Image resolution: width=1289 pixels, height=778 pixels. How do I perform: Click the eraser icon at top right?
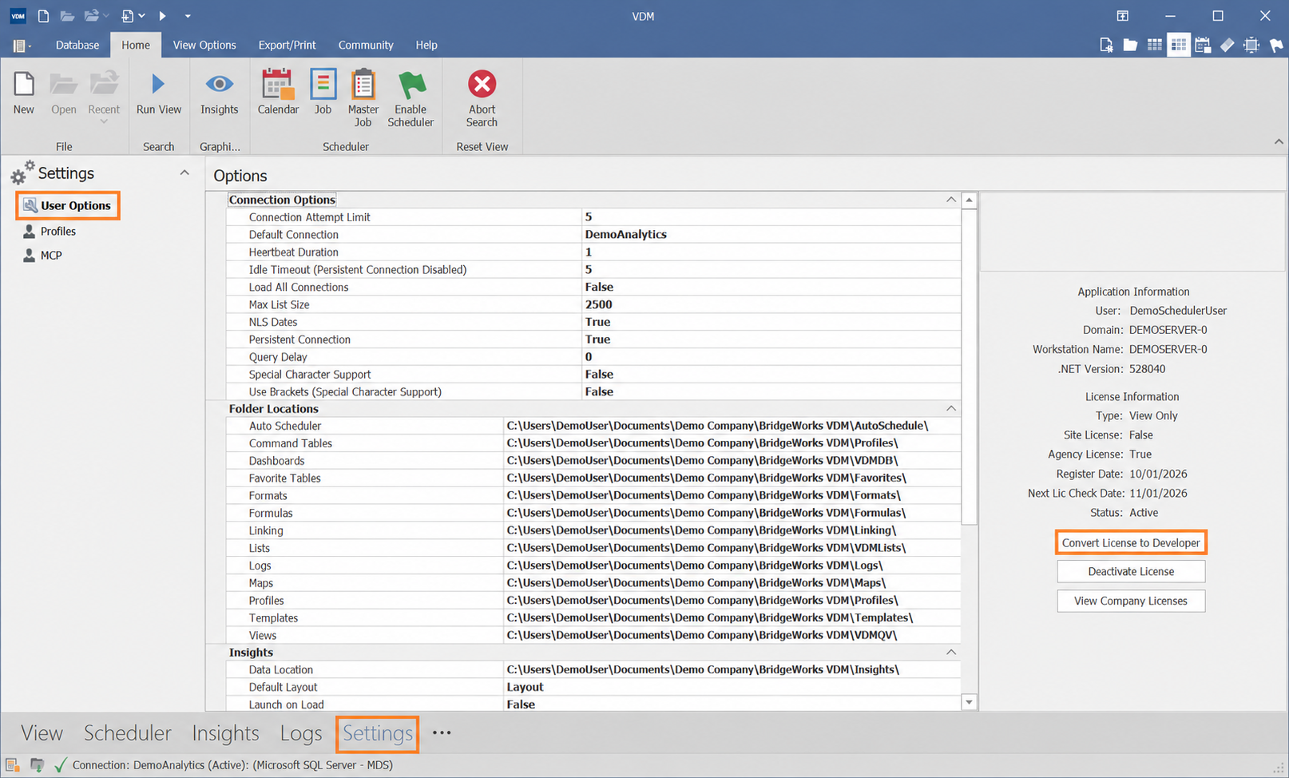[1228, 46]
